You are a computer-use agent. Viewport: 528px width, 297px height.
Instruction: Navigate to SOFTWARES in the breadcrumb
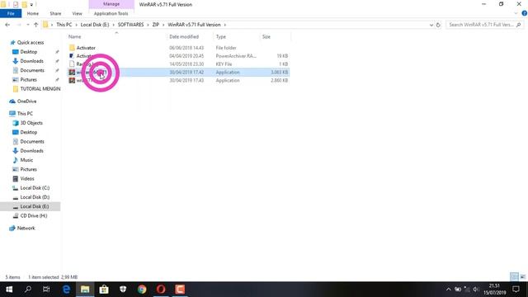click(130, 25)
